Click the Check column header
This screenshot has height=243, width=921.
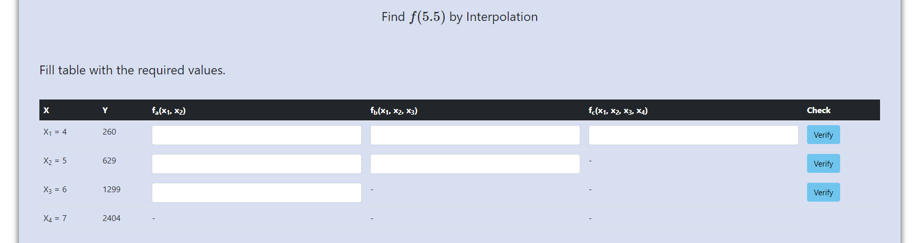click(x=819, y=110)
